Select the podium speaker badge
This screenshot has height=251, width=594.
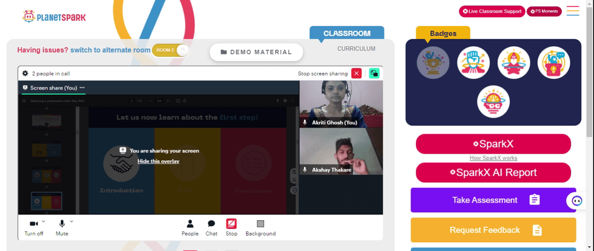click(554, 62)
